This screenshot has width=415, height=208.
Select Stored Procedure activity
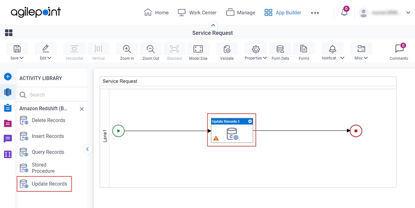click(37, 168)
